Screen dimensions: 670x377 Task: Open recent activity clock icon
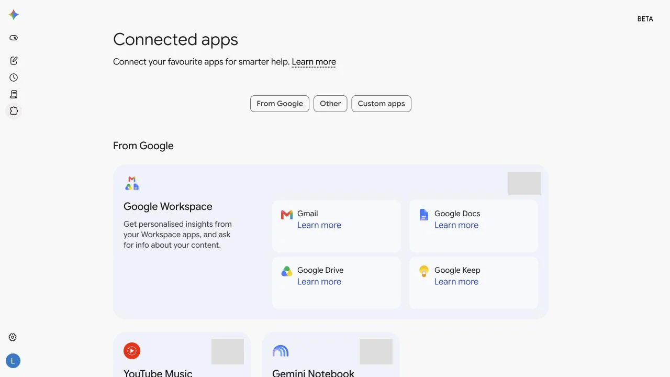tap(14, 77)
